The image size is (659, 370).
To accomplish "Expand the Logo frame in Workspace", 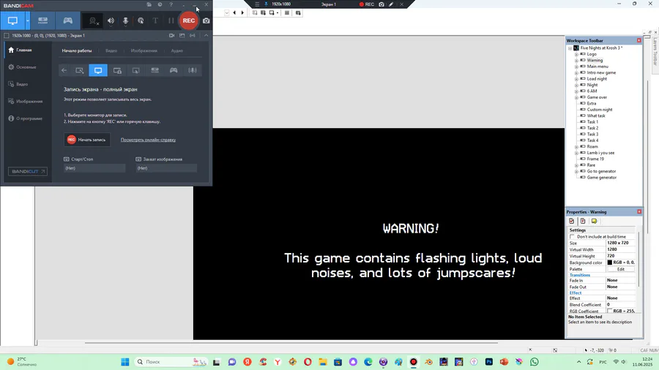I will [576, 55].
